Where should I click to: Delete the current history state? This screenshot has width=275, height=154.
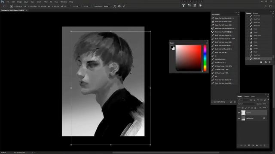(x=270, y=62)
